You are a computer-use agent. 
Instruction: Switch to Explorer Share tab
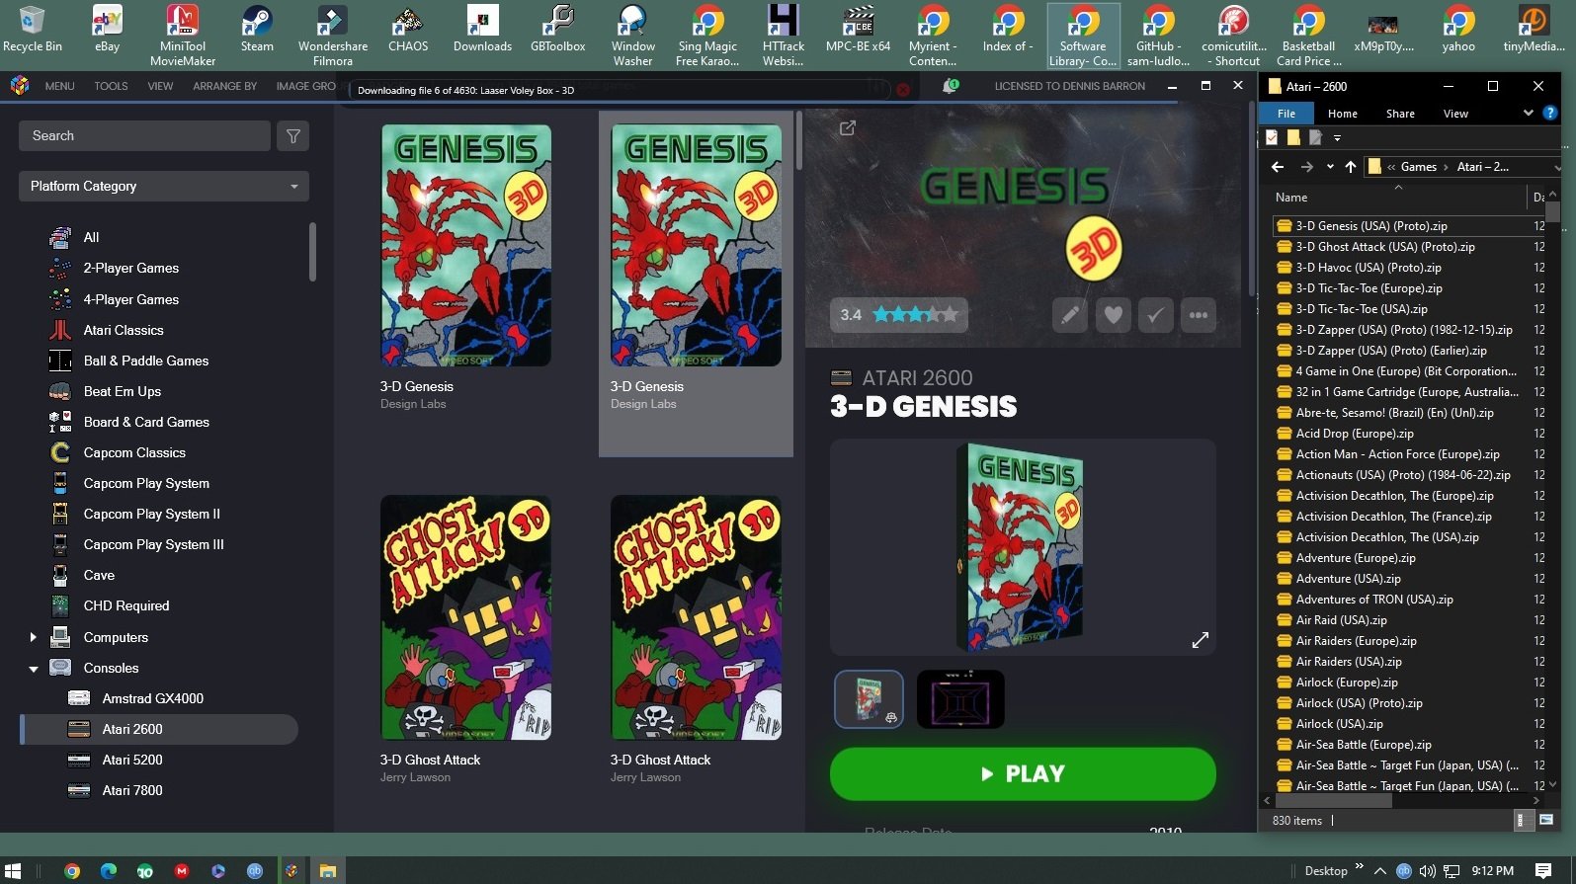point(1400,114)
